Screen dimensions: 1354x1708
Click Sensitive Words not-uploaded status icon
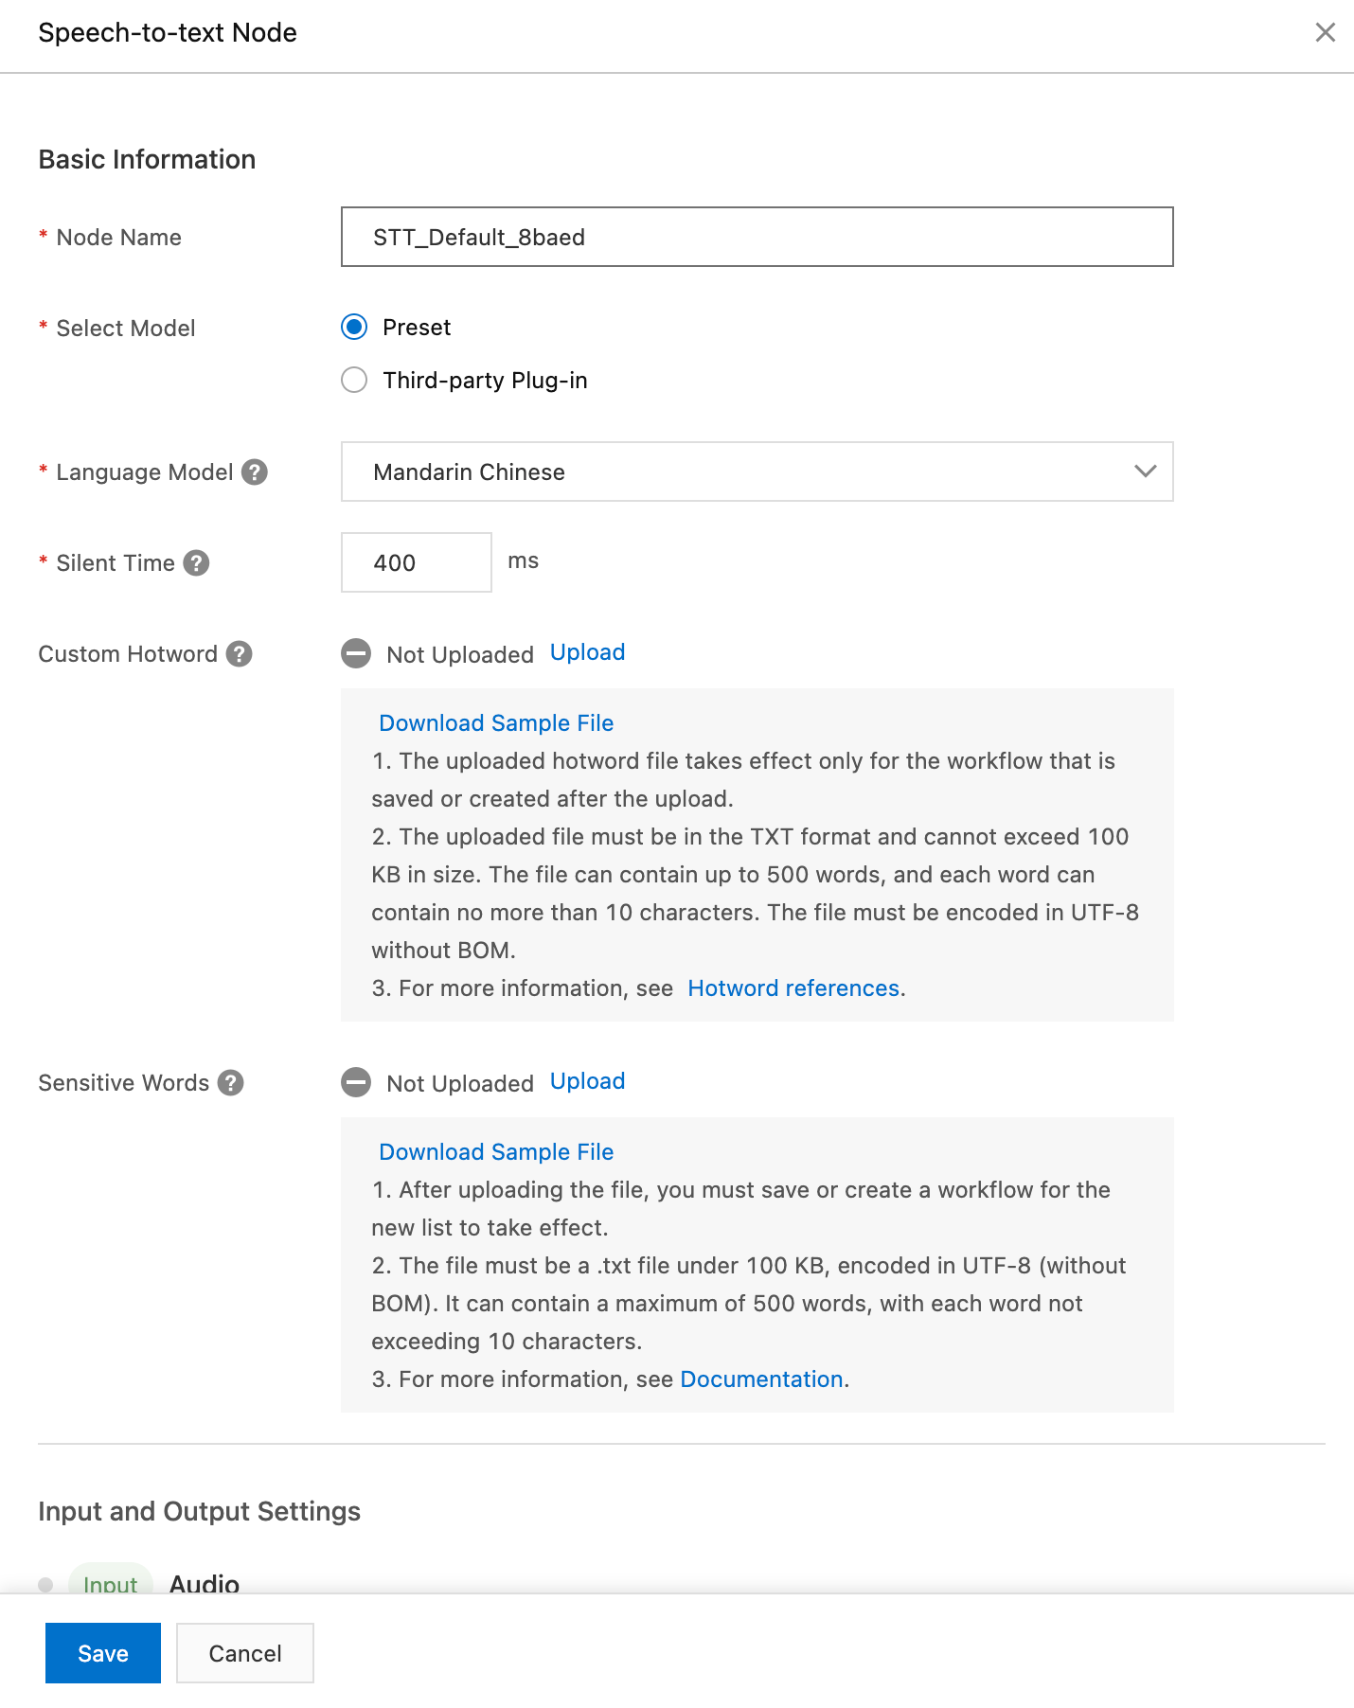356,1083
